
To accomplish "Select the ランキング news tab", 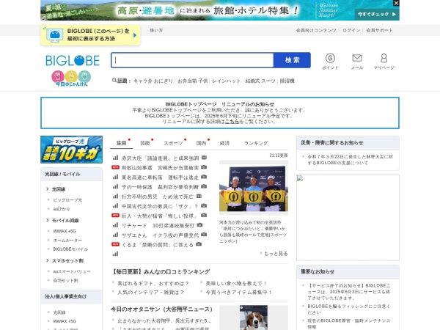I will 256,143.
